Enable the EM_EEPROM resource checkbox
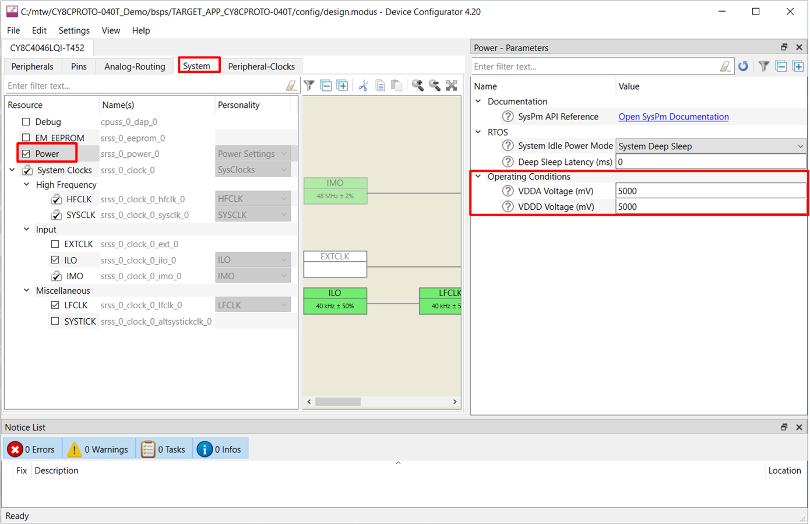810x524 pixels. click(26, 138)
